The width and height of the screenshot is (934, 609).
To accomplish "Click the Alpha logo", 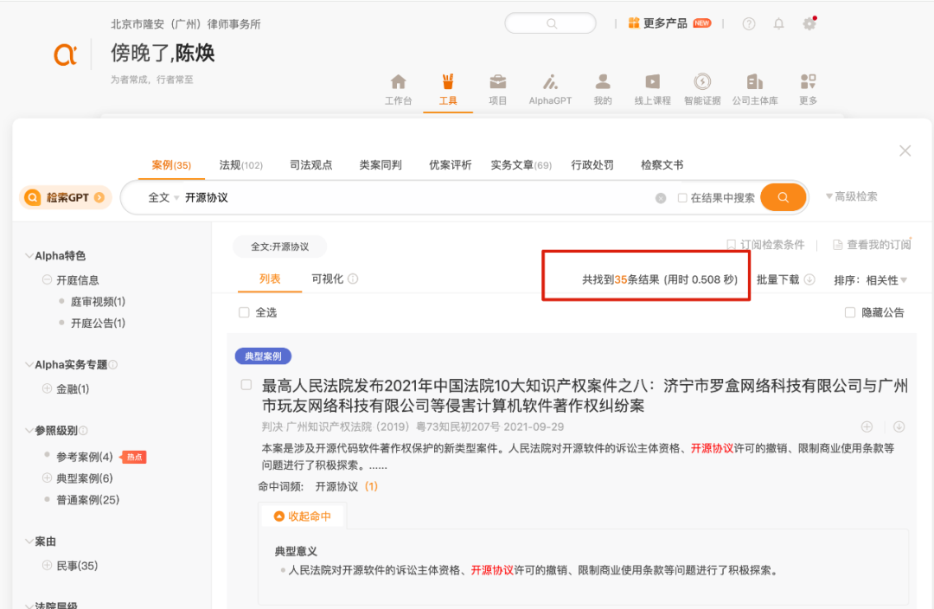I will pyautogui.click(x=66, y=54).
